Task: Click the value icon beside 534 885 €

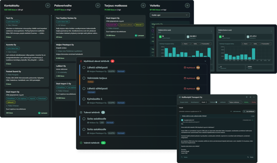Action: (188, 37)
